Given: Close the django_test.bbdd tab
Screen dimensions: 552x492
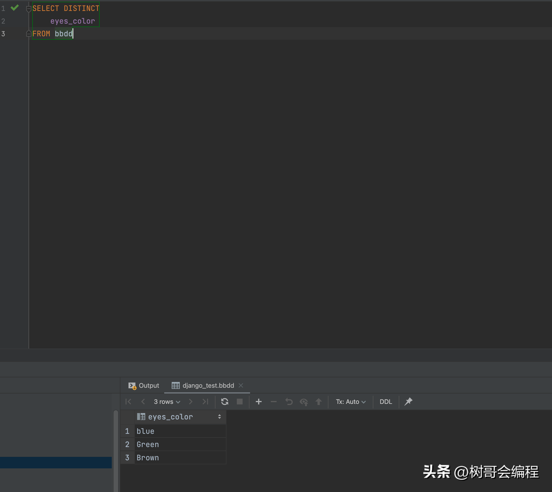Looking at the screenshot, I should point(241,385).
